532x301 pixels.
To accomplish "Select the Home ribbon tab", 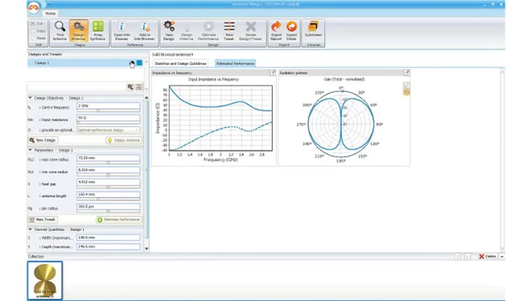I will click(x=50, y=13).
